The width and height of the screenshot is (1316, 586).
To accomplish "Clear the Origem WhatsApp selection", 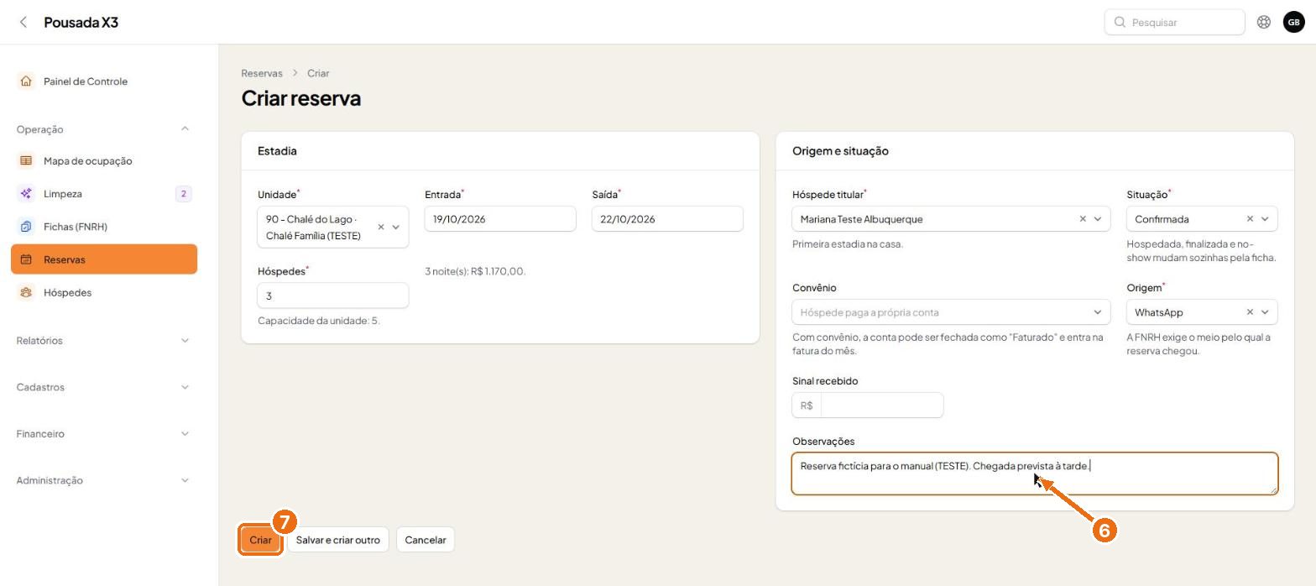I will (1250, 312).
